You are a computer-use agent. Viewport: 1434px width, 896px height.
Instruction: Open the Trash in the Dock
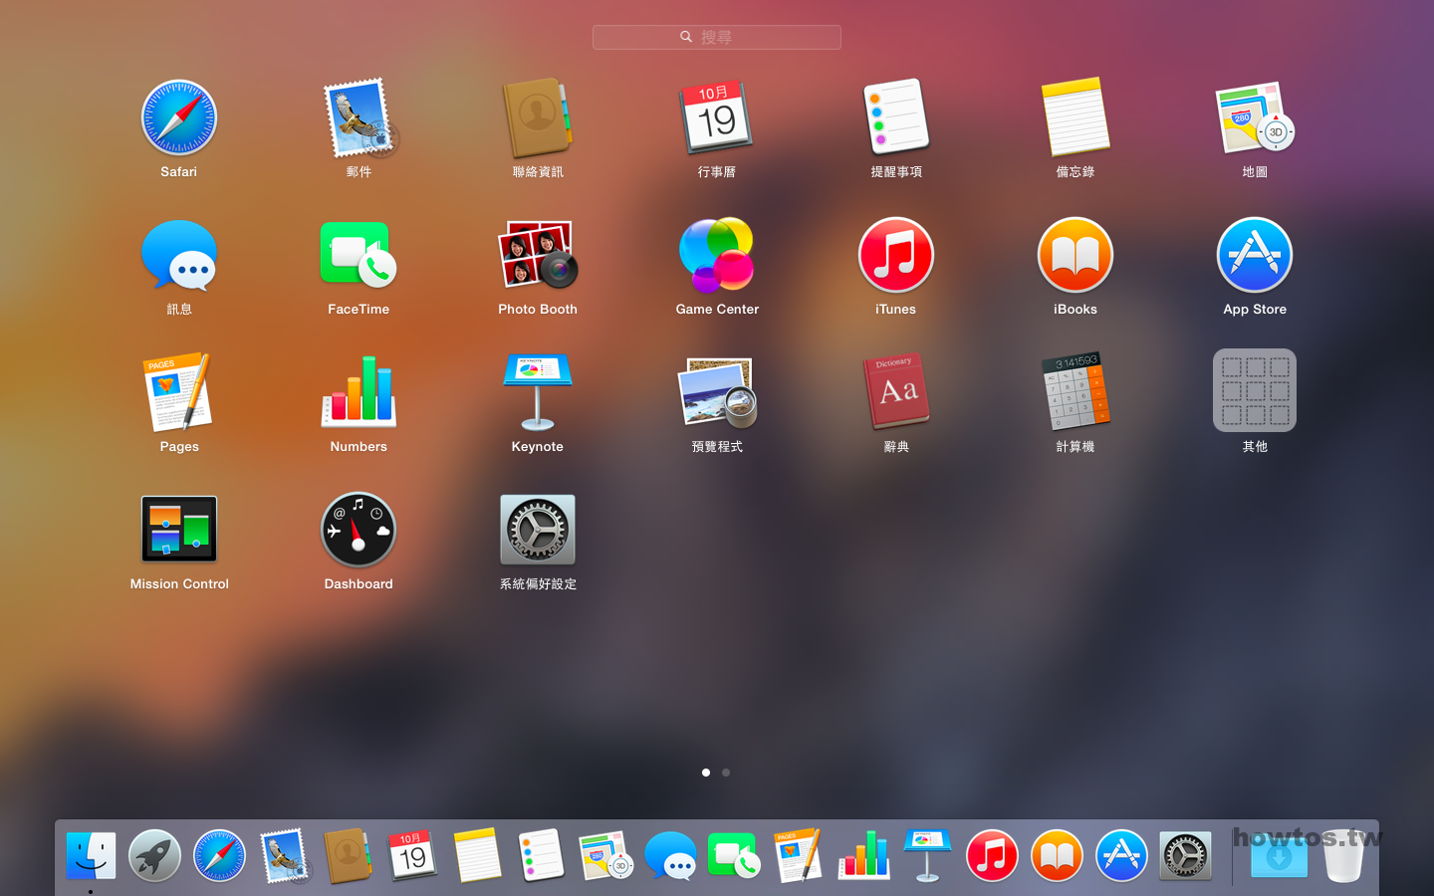tap(1343, 858)
